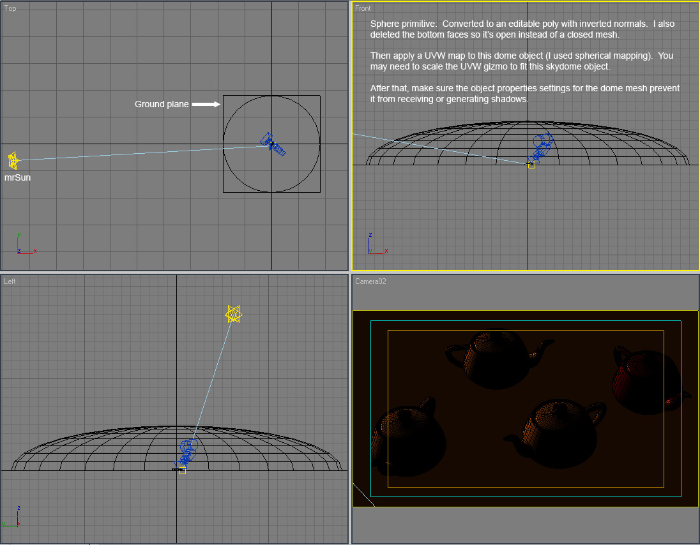Select the yellow light target in Left viewport

[x=183, y=471]
